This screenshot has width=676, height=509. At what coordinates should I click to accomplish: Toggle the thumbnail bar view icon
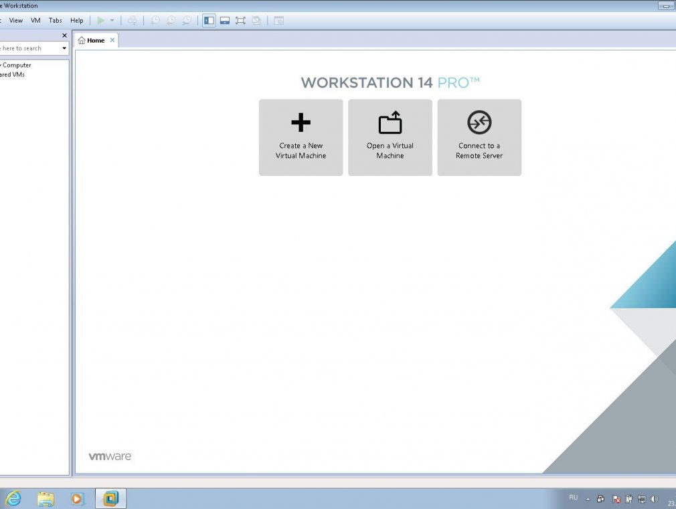tap(225, 20)
